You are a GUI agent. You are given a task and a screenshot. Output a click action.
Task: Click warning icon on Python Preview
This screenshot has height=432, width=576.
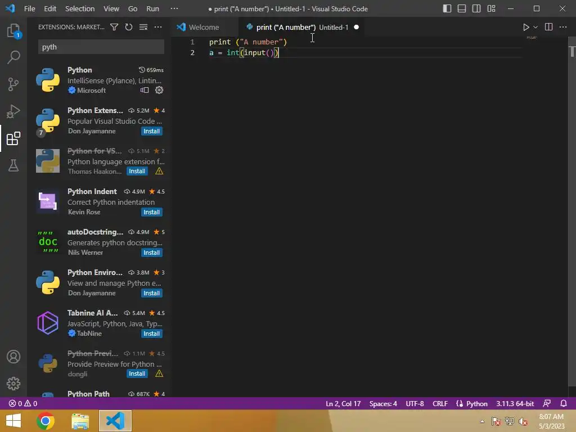click(159, 373)
